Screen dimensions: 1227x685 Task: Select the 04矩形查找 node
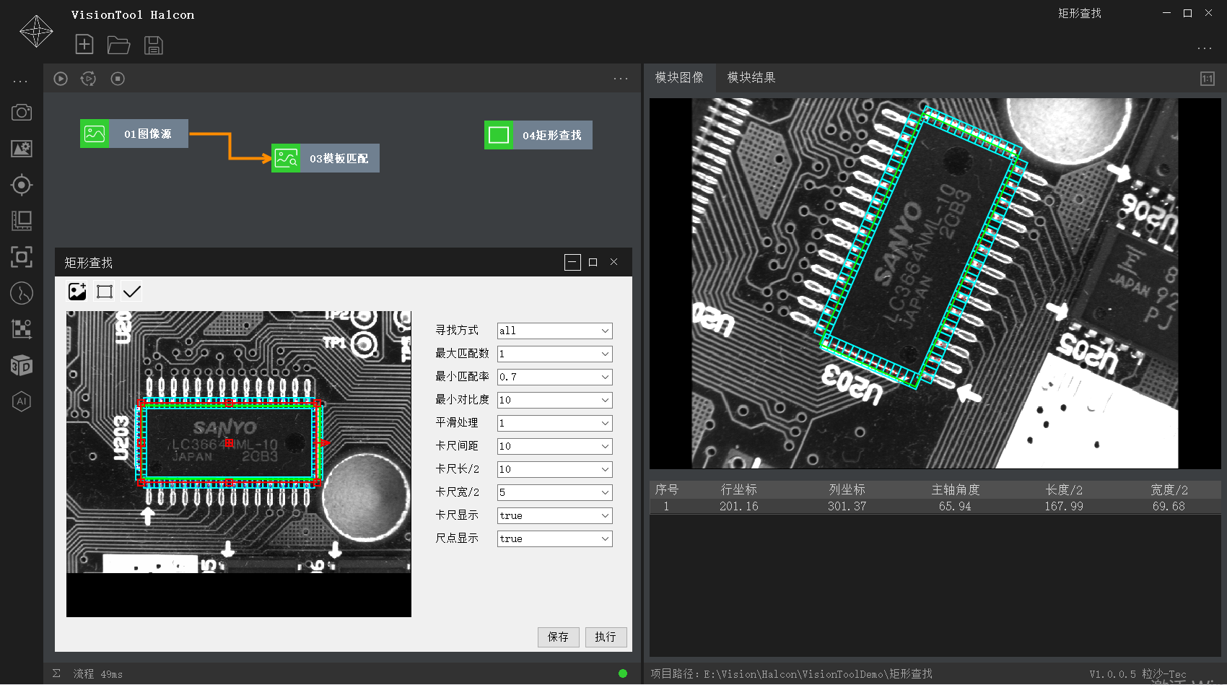(538, 135)
